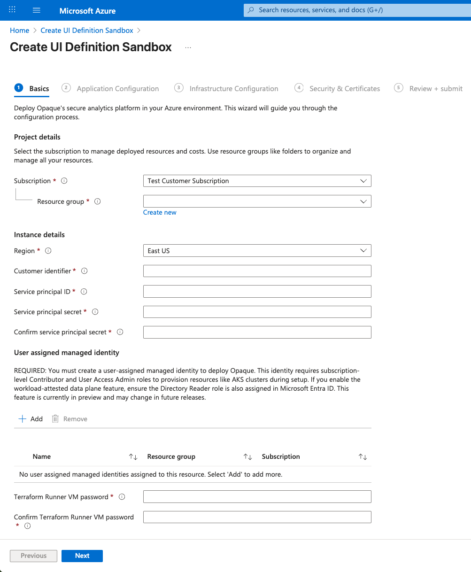Show info for Terraform Runner VM password
This screenshot has width=471, height=572.
(122, 497)
